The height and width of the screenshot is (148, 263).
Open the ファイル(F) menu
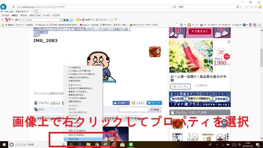click(5, 15)
